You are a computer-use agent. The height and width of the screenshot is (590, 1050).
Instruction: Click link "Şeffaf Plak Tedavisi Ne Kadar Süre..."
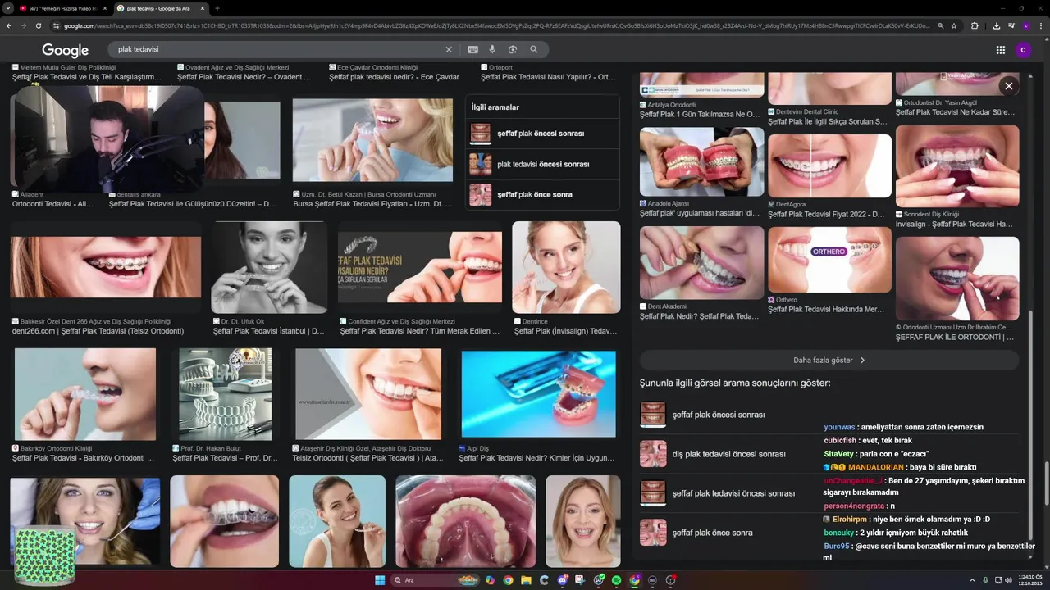(x=955, y=112)
